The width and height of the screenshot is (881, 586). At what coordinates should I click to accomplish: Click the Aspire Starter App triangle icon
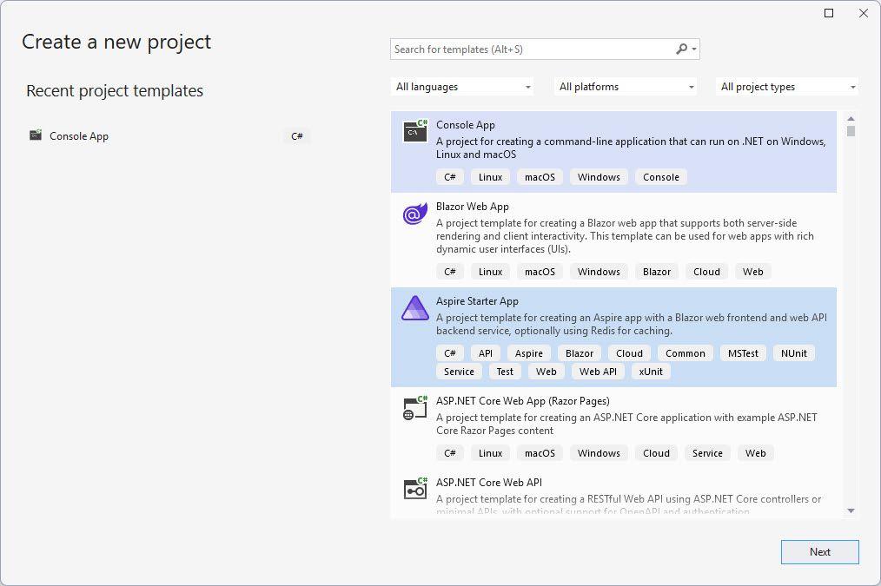tap(415, 308)
